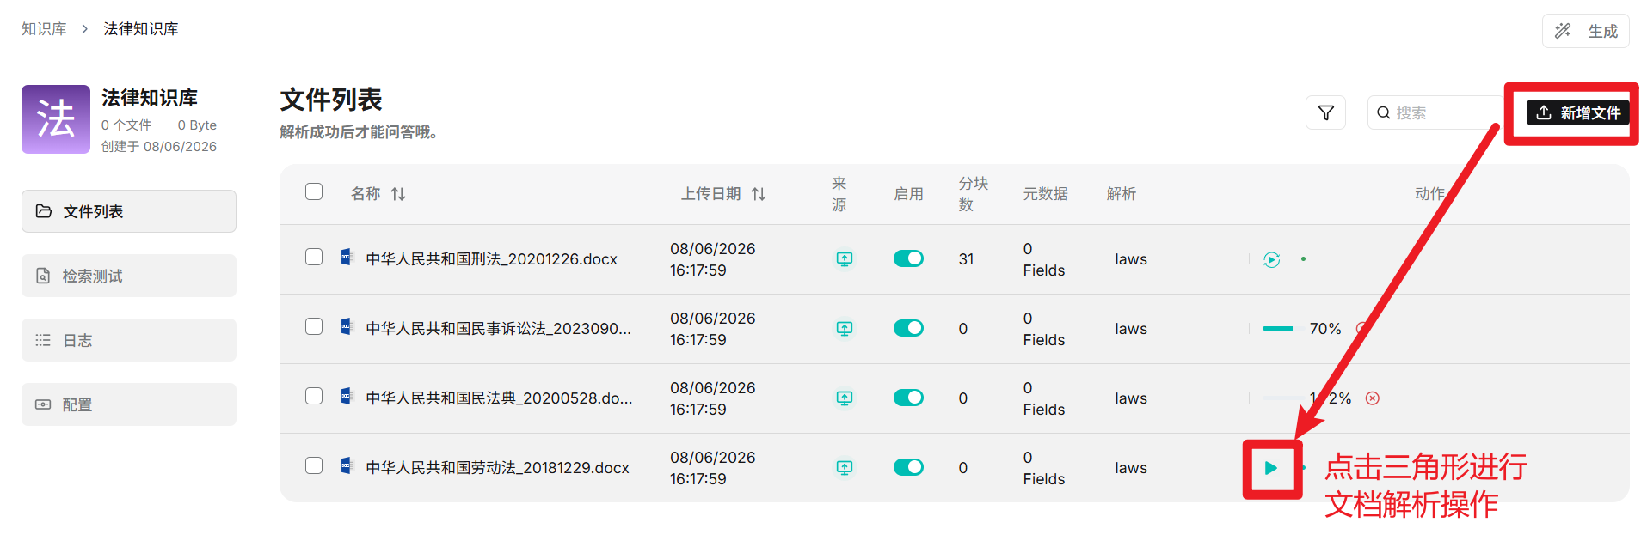Click source upload icon in 民事诉讼法 row
Image resolution: width=1641 pixels, height=553 pixels.
coord(845,328)
